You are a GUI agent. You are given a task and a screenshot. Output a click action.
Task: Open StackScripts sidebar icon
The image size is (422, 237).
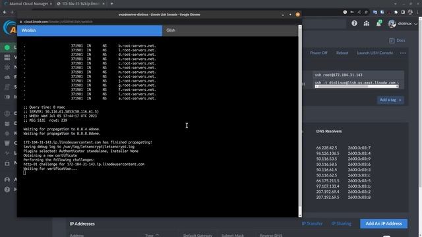pyautogui.click(x=7, y=87)
